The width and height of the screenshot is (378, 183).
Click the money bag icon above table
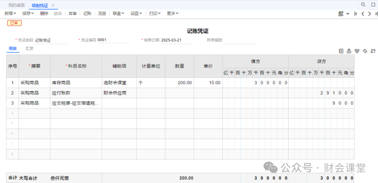pyautogui.click(x=349, y=51)
